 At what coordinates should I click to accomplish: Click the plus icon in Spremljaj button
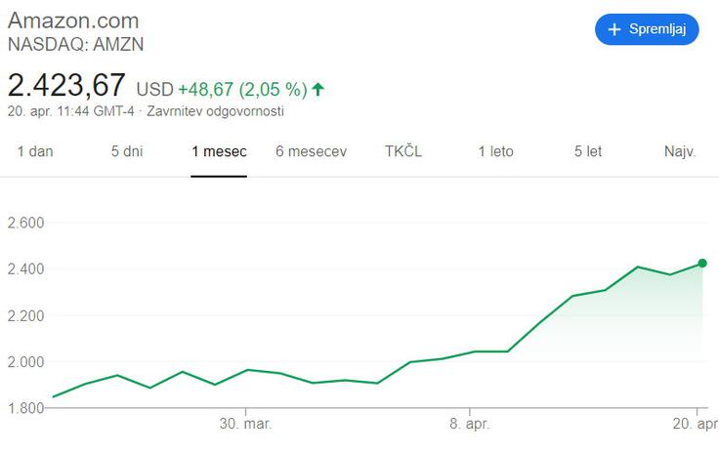(614, 29)
